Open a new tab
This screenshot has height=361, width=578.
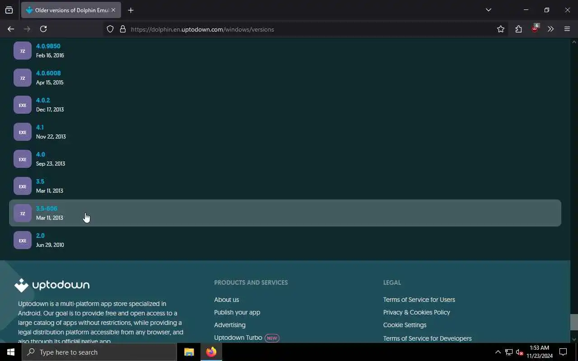point(131,10)
